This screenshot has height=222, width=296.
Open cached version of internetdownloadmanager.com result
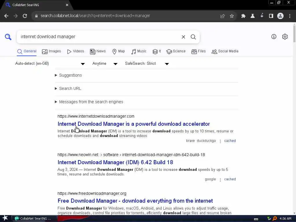[230, 141]
